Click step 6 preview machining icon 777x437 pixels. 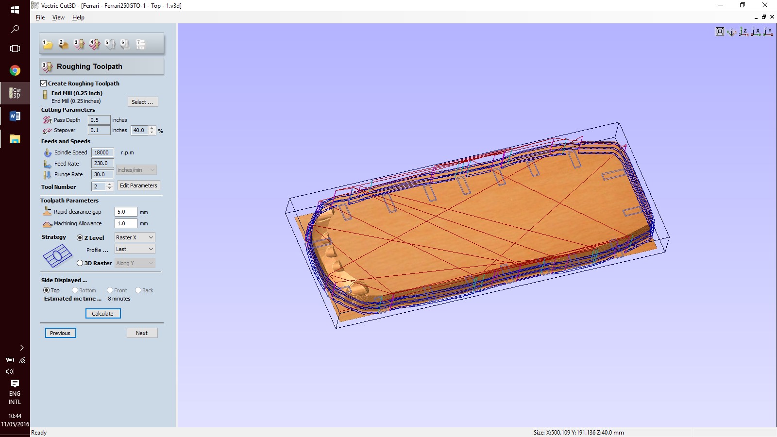(125, 44)
